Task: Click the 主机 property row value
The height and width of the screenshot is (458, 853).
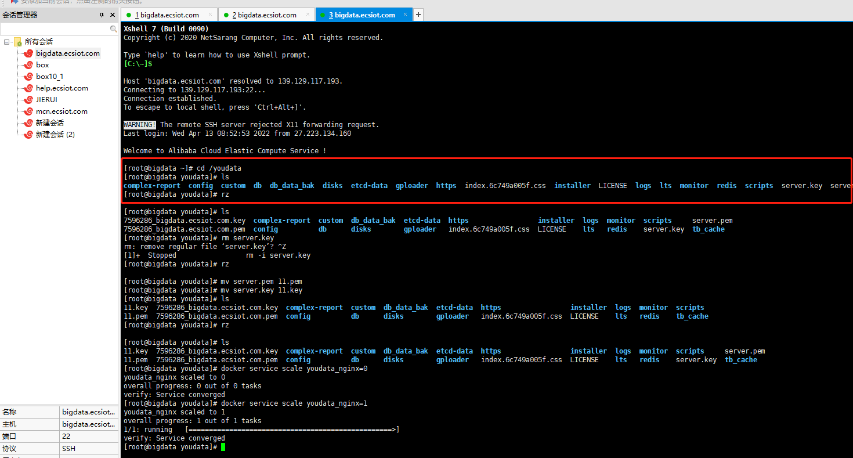Action: point(89,424)
